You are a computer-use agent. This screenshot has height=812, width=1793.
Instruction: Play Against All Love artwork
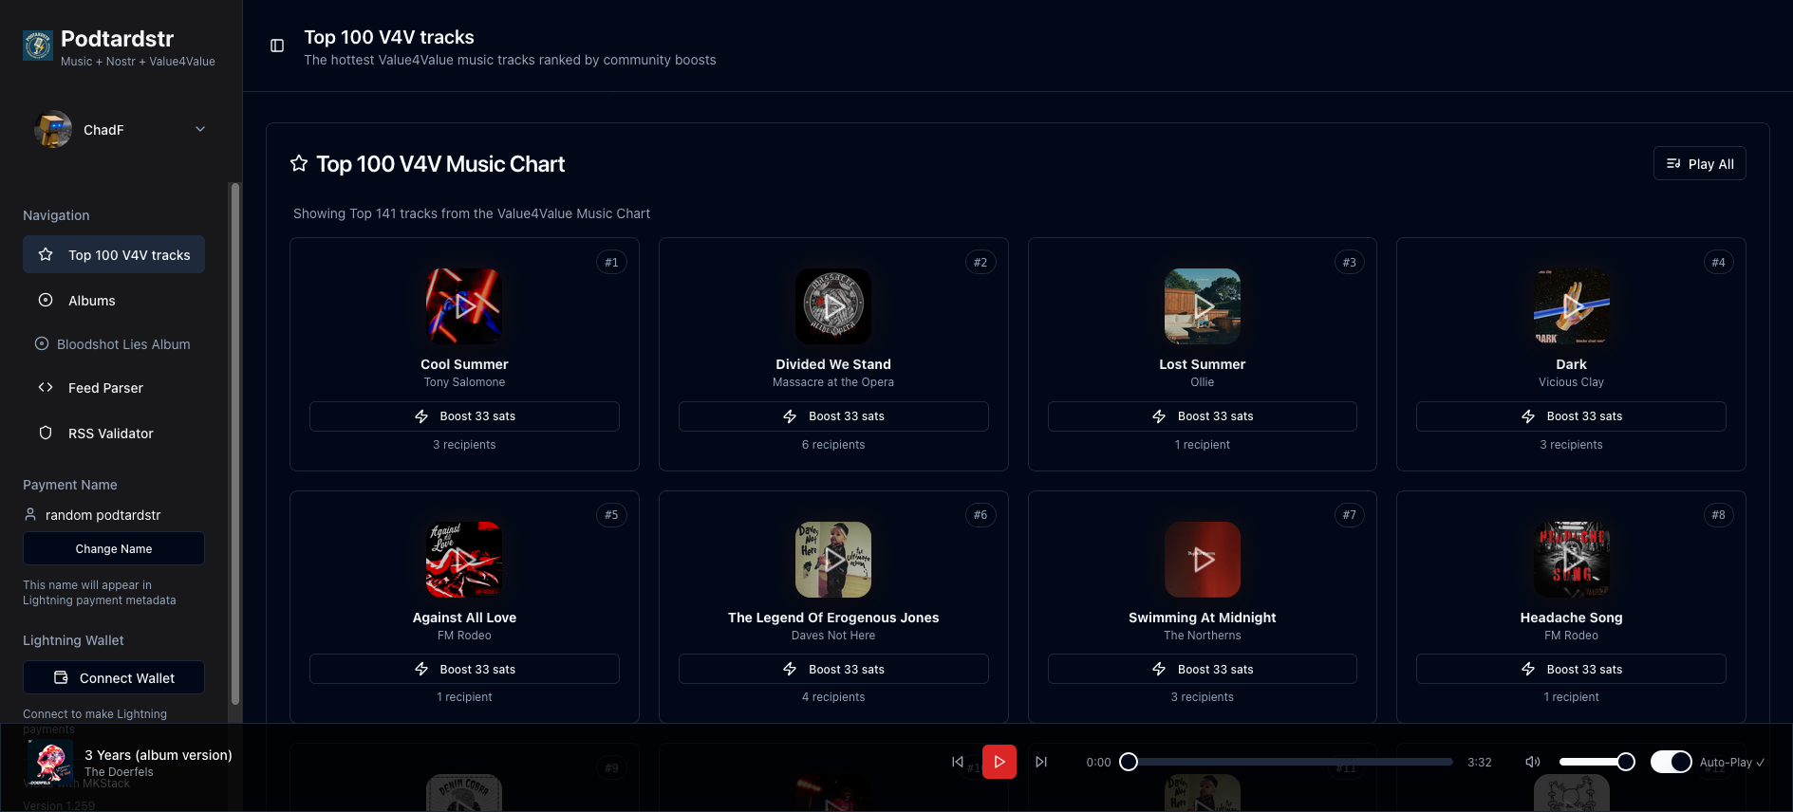(x=464, y=560)
